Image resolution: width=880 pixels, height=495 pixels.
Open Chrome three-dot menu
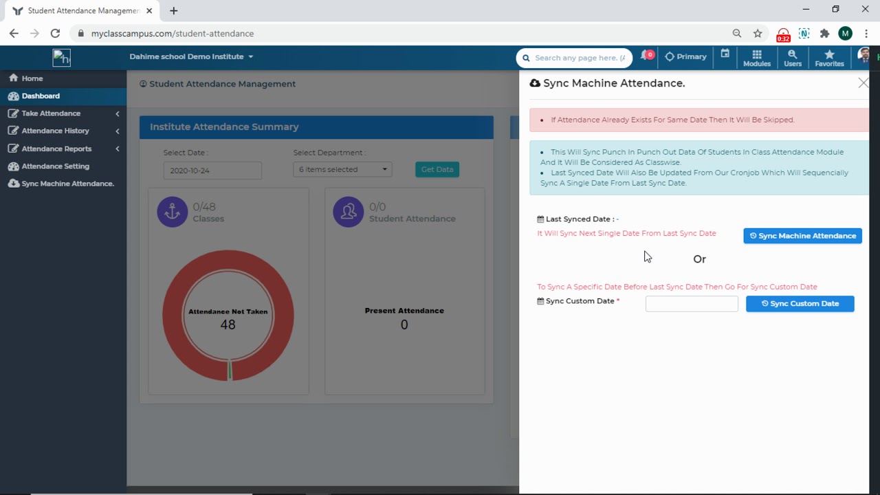pyautogui.click(x=866, y=33)
